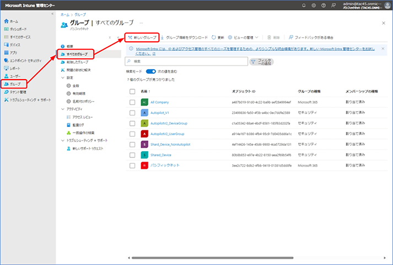Close the groups blade with X
This screenshot has width=393, height=265.
[x=384, y=23]
